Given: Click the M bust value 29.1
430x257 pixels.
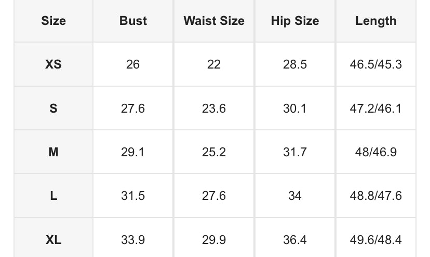Looking at the screenshot, I should 133,152.
